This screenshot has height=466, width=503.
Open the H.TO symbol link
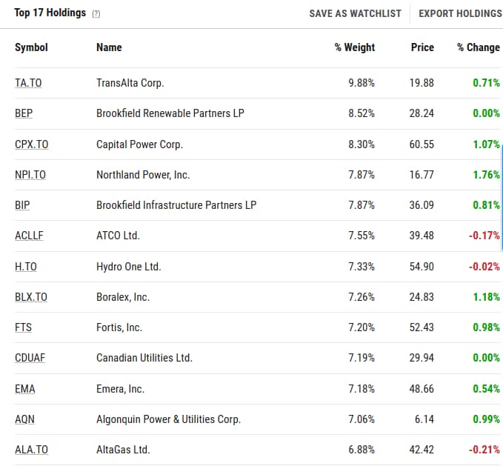25,267
